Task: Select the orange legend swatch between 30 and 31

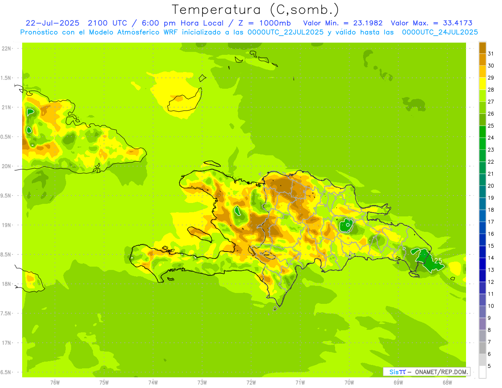Action: pos(482,60)
